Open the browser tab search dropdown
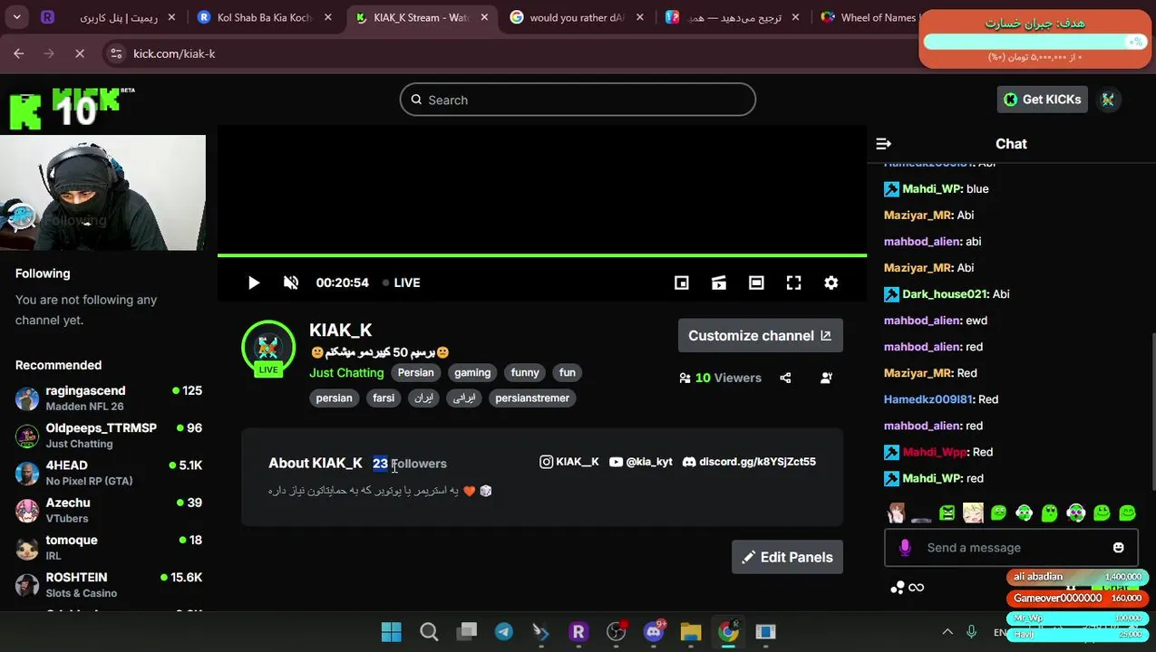 [x=16, y=17]
